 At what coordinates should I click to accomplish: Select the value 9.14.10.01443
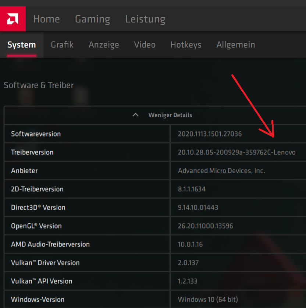[x=198, y=208]
